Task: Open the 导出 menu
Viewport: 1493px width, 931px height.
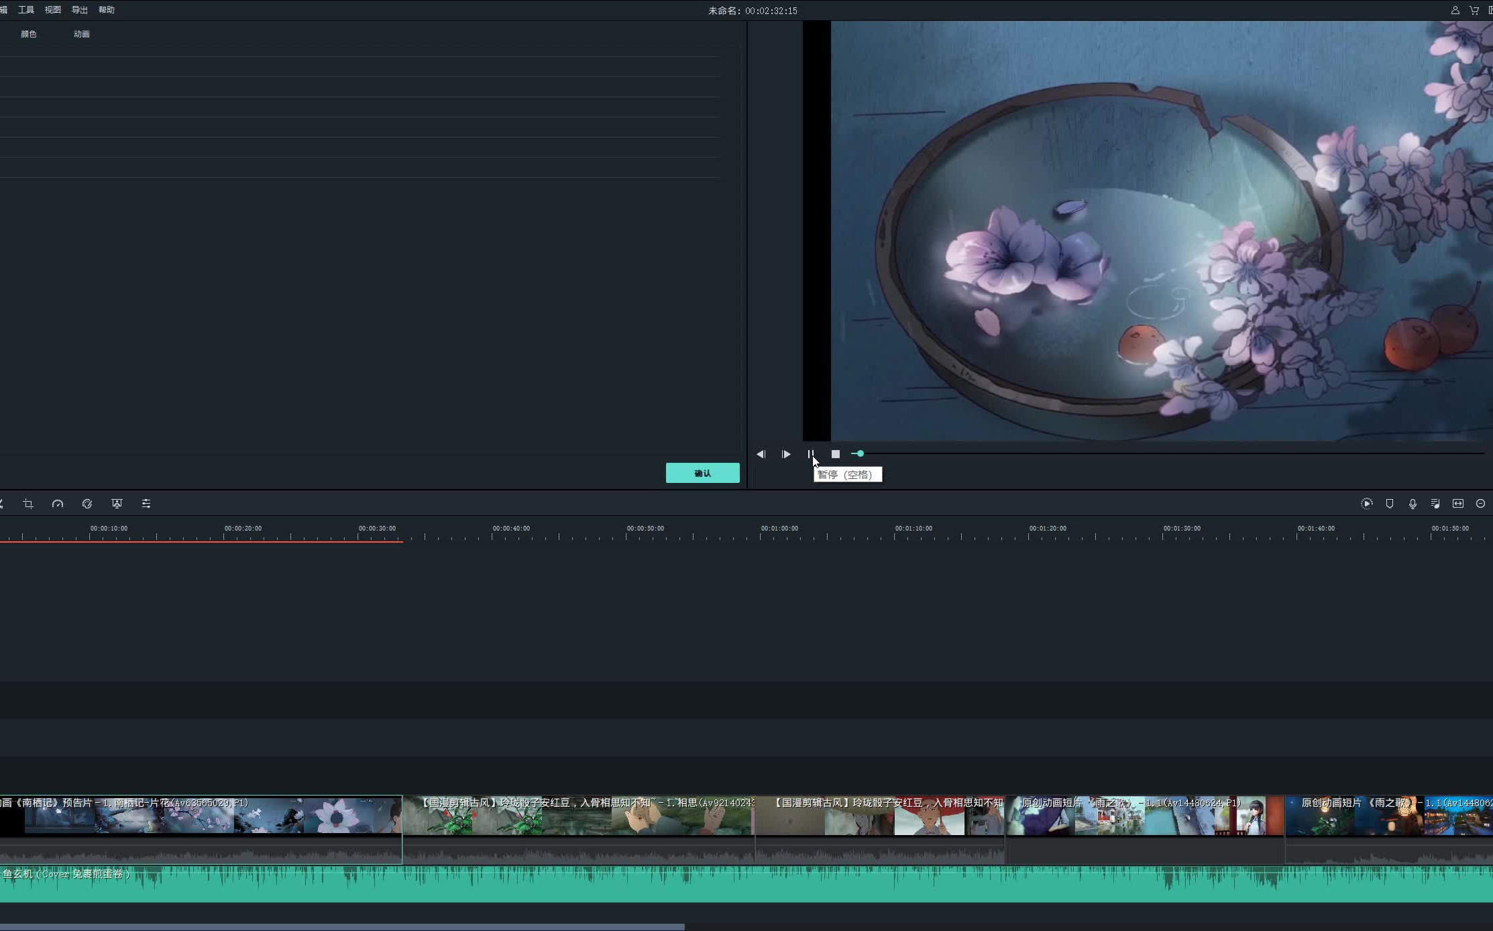Action: click(x=80, y=10)
